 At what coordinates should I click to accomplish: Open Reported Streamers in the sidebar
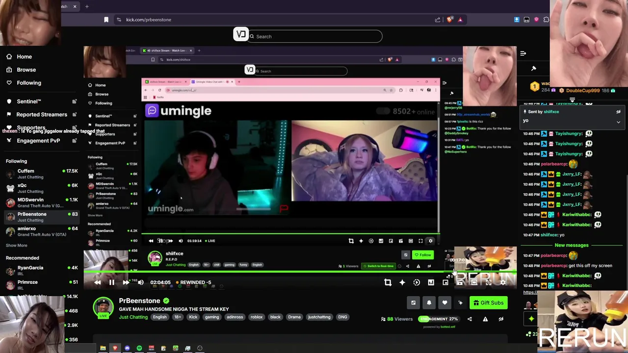[x=42, y=115]
